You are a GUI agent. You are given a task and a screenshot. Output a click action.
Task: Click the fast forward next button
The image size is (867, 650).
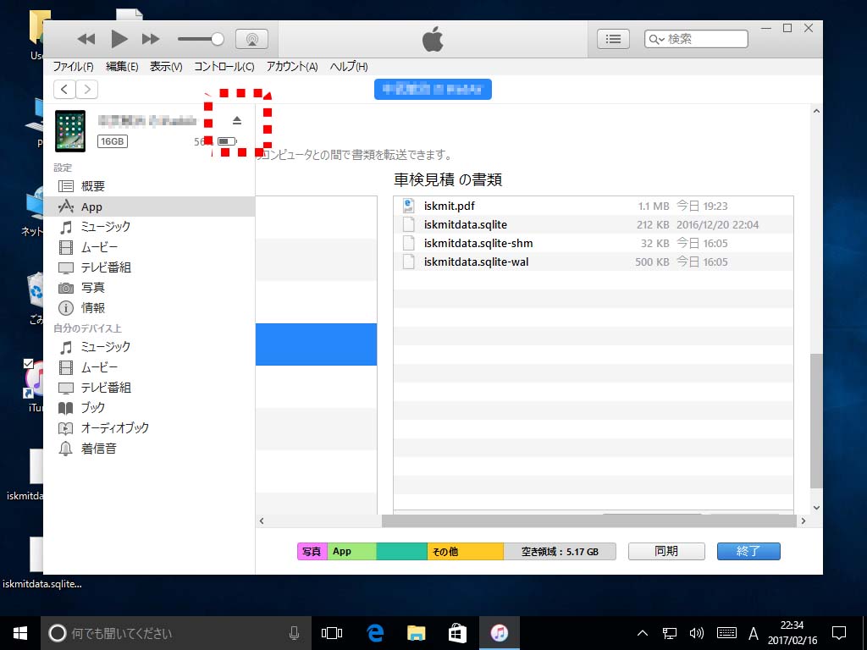(151, 39)
